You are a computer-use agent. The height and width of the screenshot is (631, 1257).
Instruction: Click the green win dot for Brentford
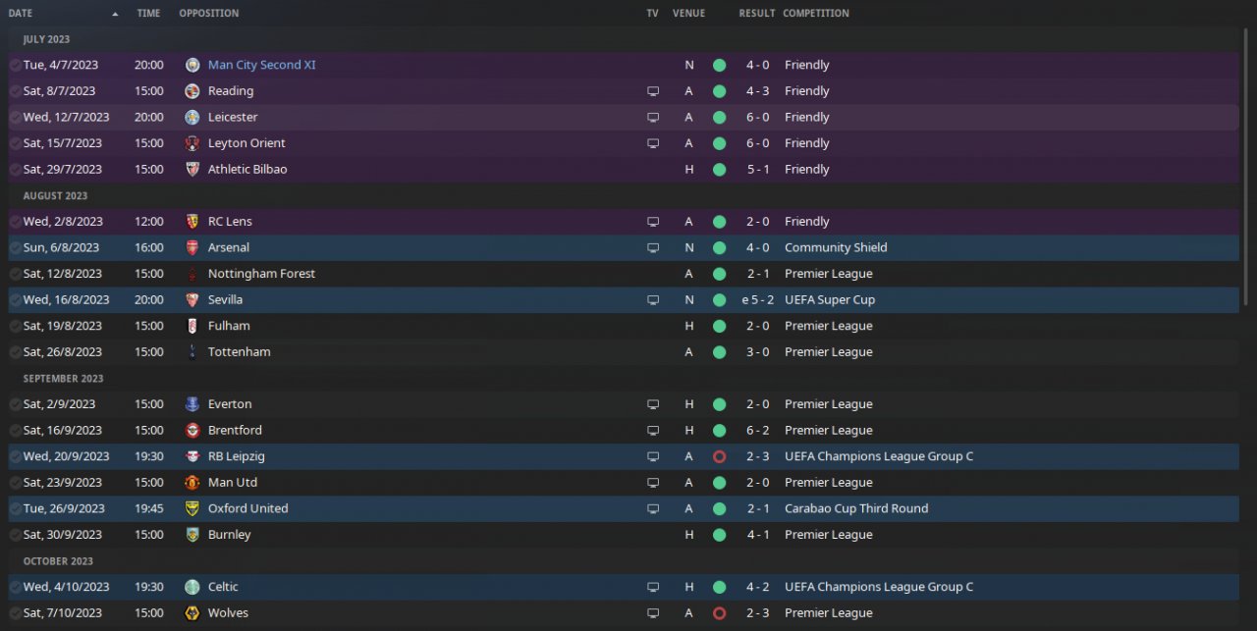[719, 431]
